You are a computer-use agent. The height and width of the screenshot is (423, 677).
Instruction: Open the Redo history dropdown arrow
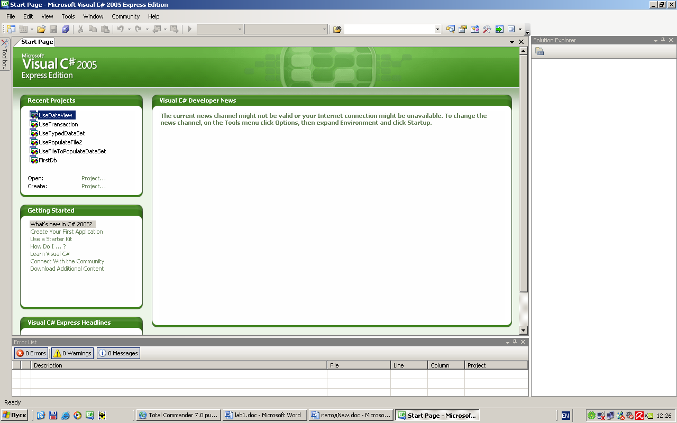point(147,30)
